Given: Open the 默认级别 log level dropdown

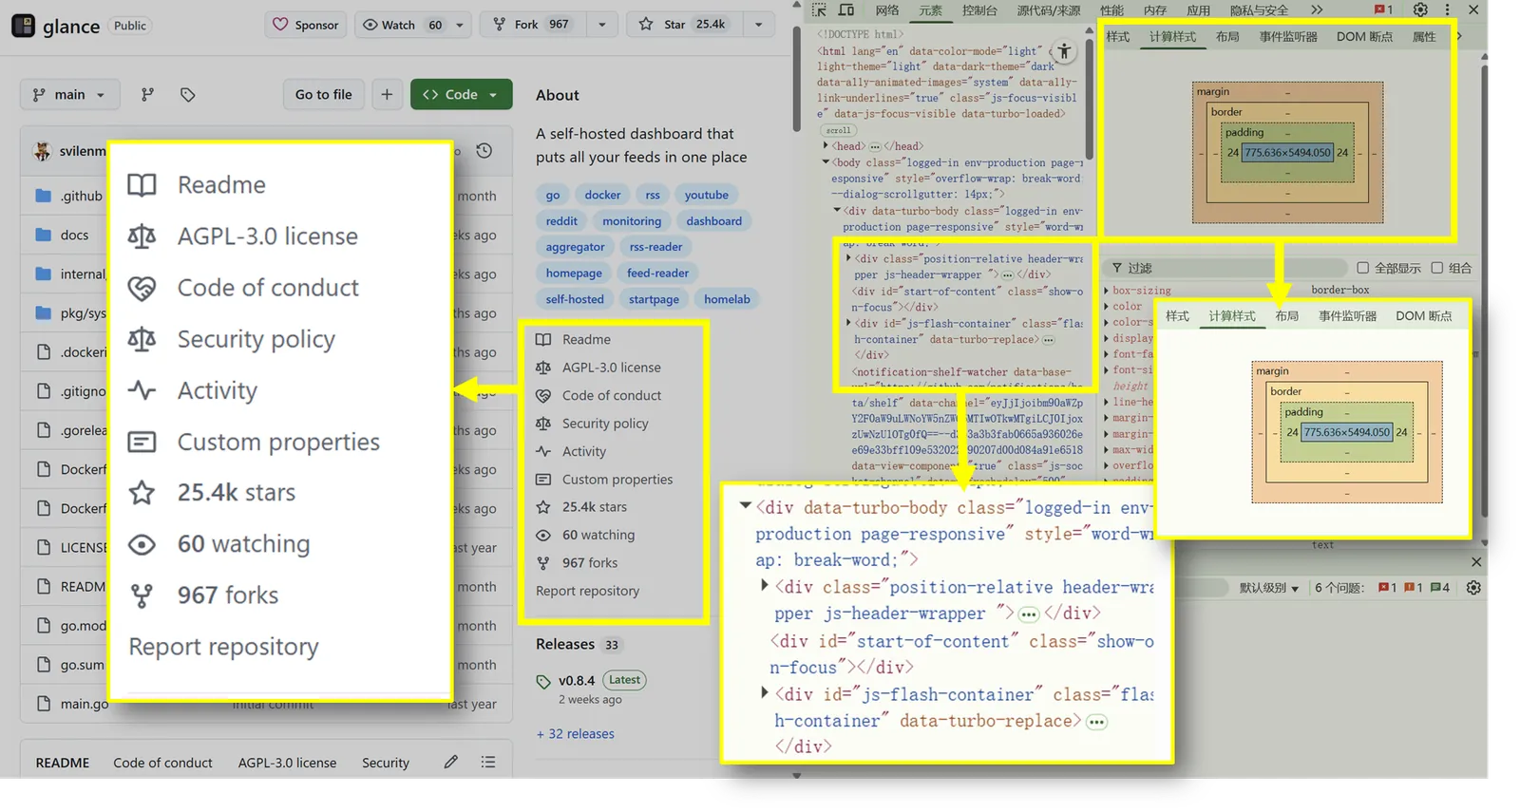Looking at the screenshot, I should coord(1268,588).
